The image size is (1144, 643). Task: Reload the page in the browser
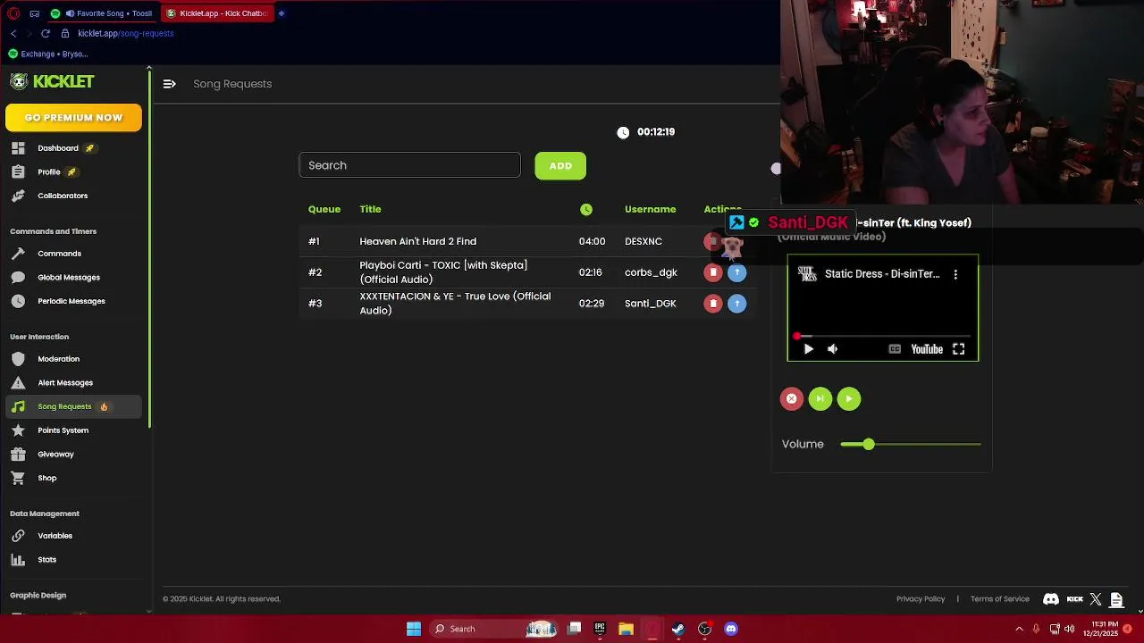point(46,33)
